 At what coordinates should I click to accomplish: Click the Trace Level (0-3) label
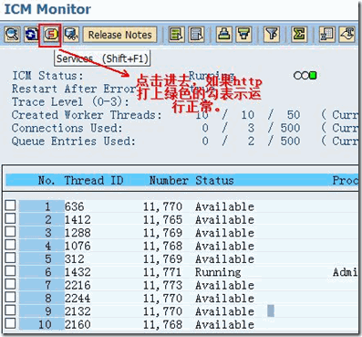tap(70, 102)
